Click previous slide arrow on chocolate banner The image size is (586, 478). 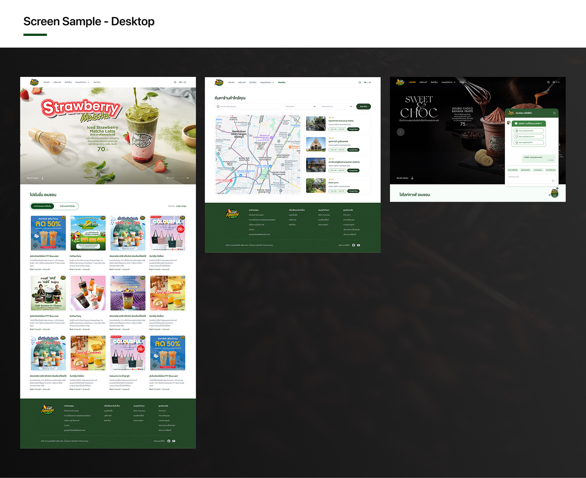pos(400,132)
